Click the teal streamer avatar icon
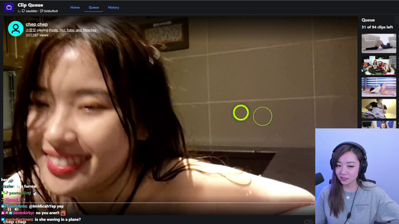Image resolution: width=399 pixels, height=224 pixels. point(16,29)
